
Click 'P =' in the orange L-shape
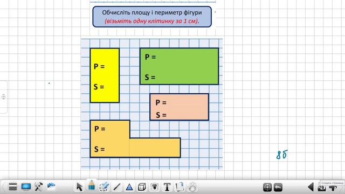click(100, 129)
